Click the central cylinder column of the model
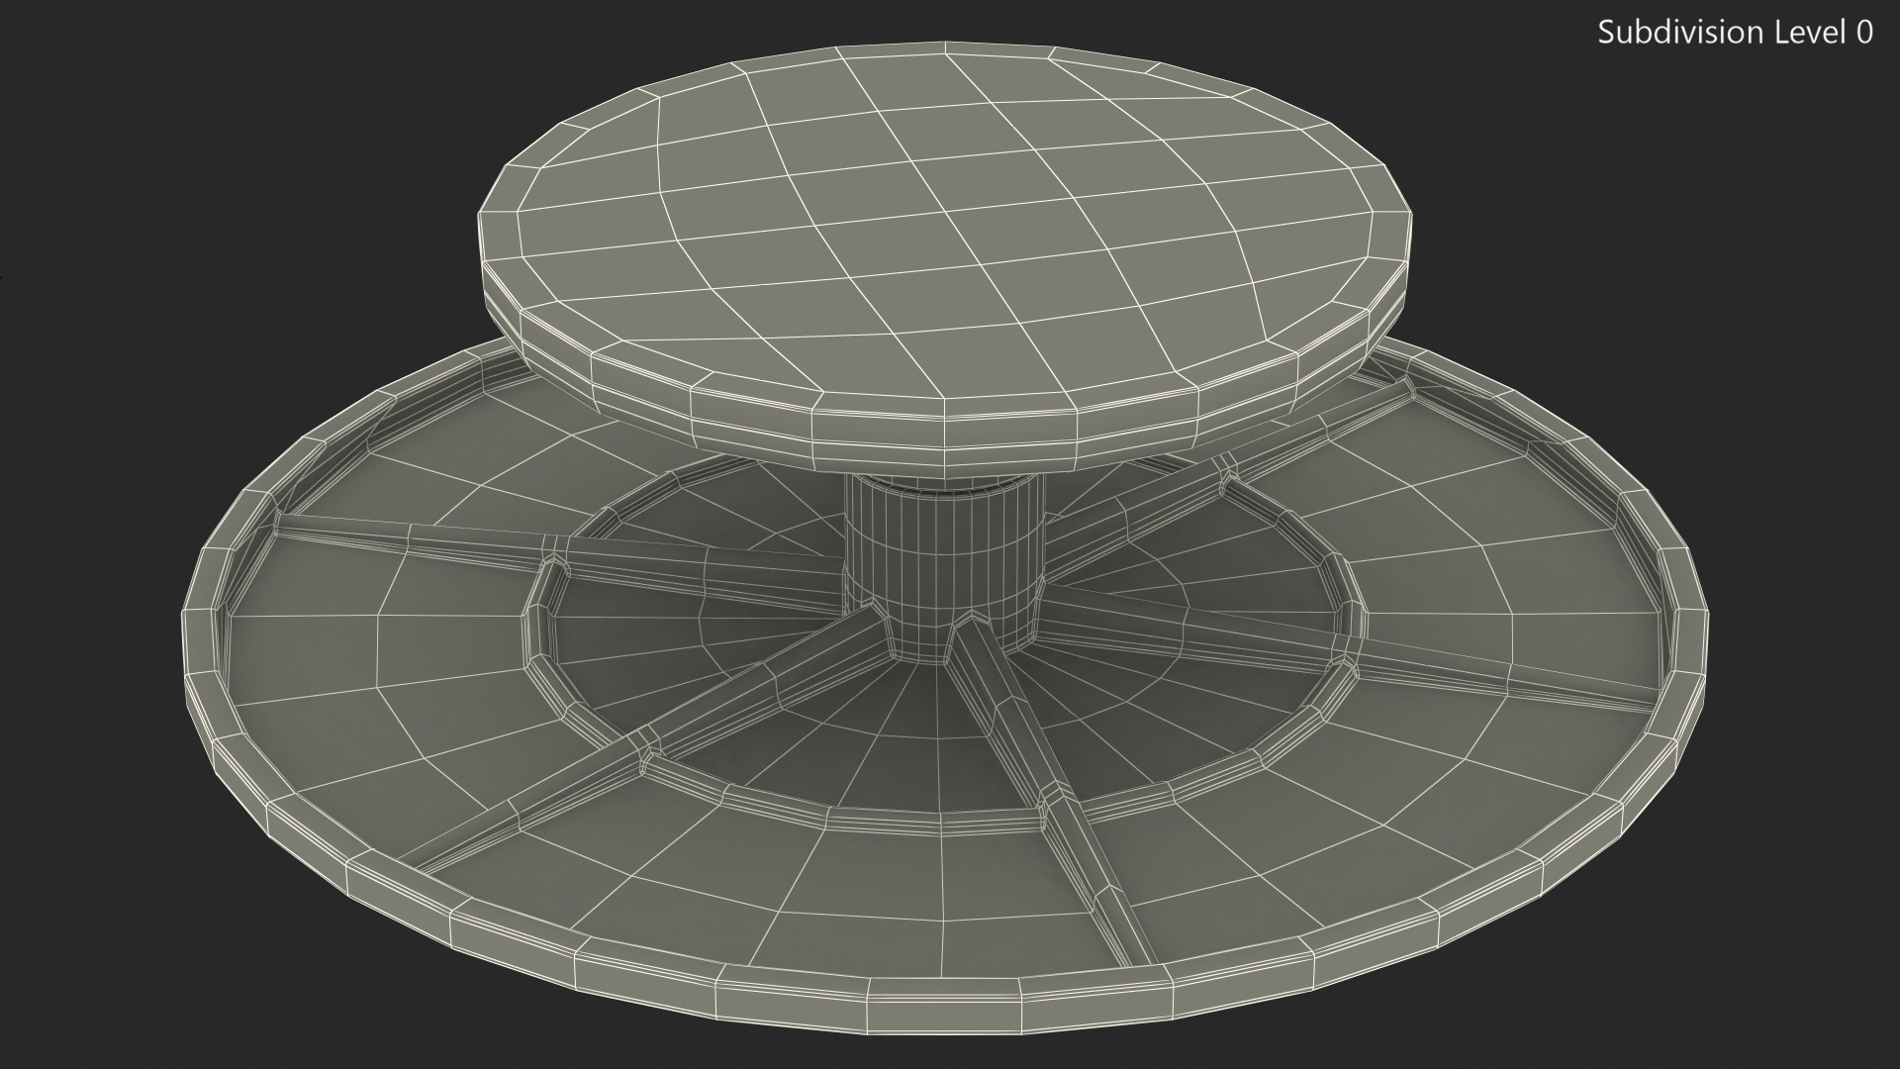This screenshot has height=1069, width=1900. point(944,568)
